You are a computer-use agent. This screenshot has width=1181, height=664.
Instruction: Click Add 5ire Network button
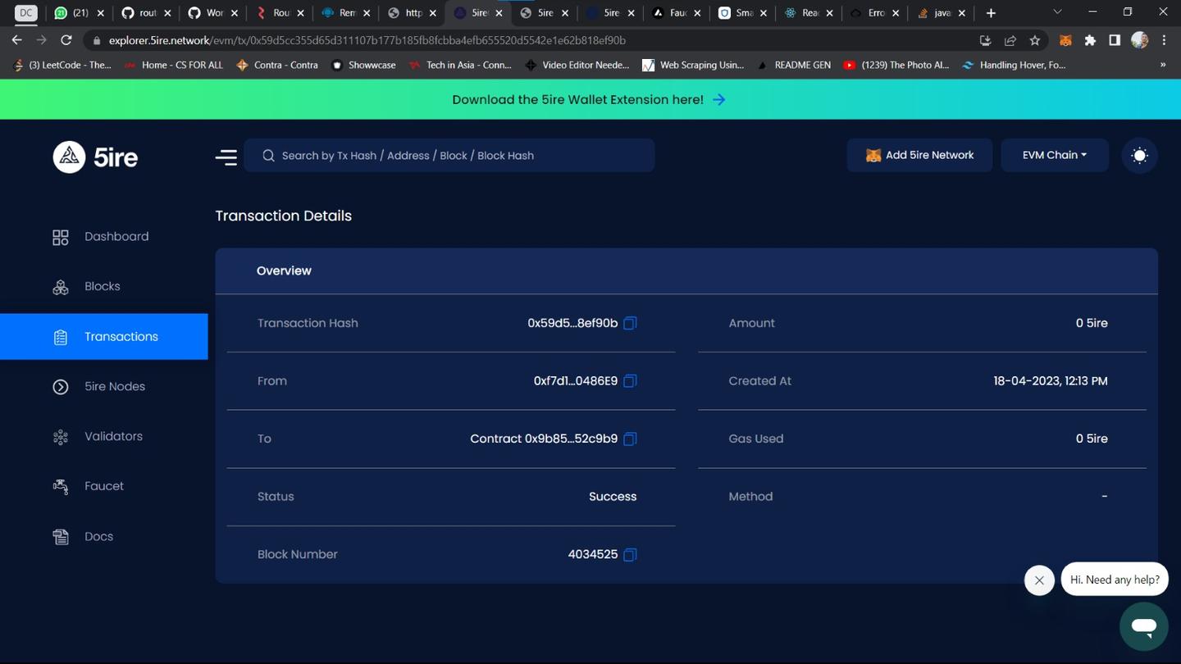tap(919, 155)
